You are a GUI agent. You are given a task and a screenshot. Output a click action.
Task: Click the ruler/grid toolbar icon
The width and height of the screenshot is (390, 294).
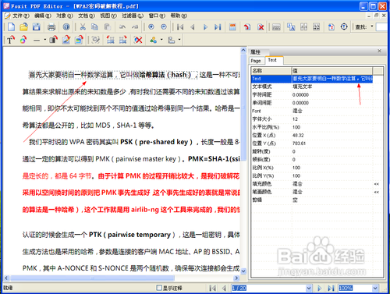[x=276, y=27]
